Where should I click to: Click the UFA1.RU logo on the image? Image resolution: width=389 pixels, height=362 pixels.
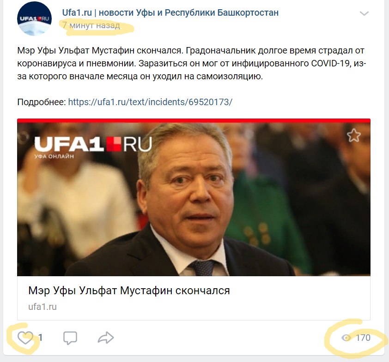pos(93,147)
